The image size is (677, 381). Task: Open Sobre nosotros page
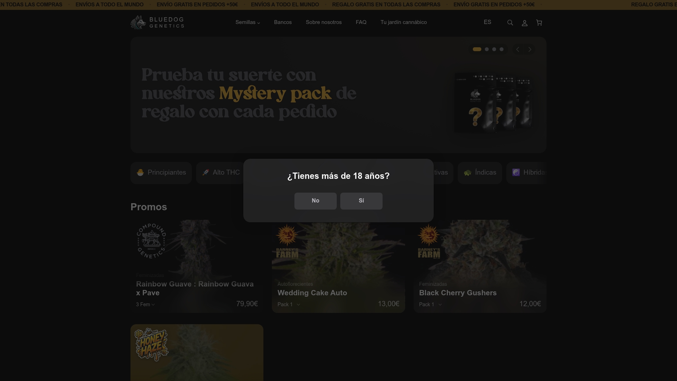(324, 23)
